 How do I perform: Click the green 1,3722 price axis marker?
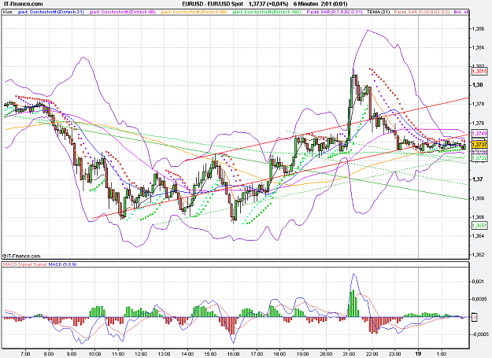(x=479, y=158)
